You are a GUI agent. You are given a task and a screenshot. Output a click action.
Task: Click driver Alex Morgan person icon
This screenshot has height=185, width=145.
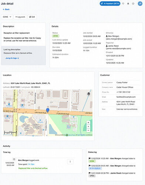tap(107, 36)
